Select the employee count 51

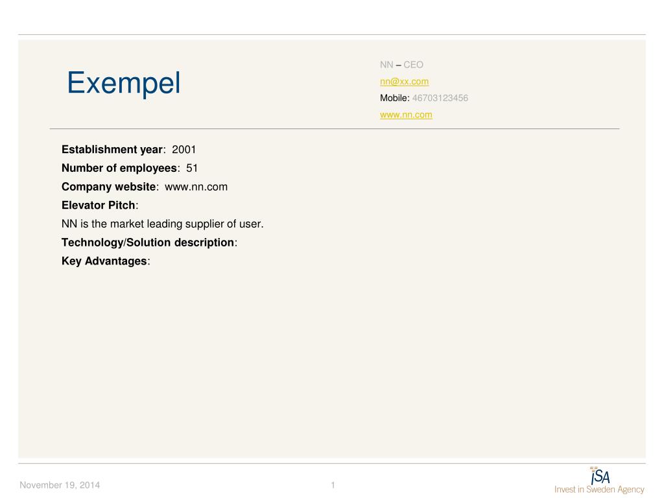[x=192, y=168]
